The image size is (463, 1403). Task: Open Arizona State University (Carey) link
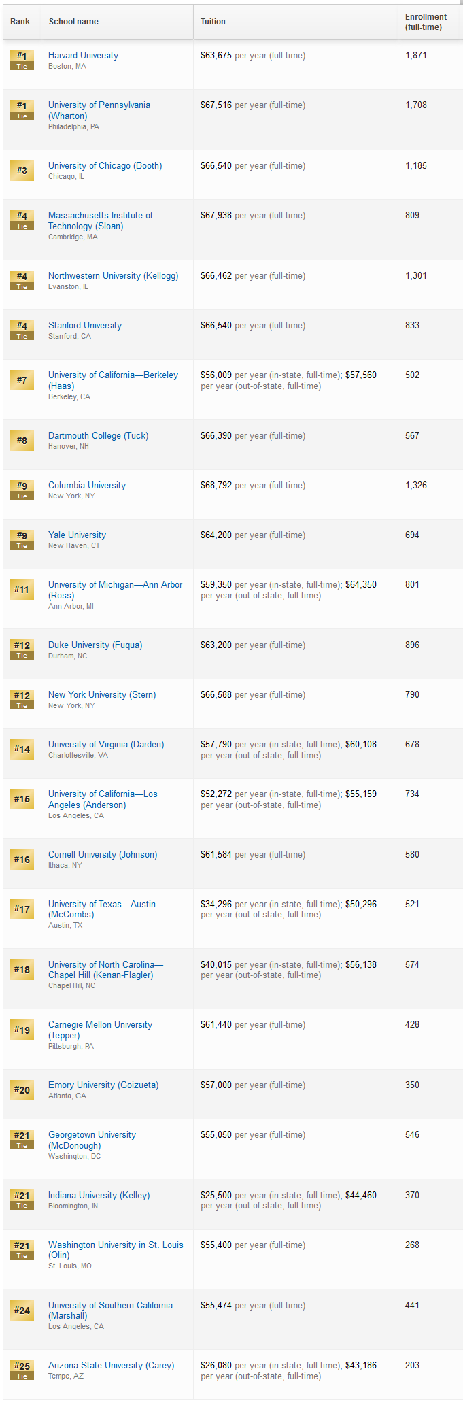[x=111, y=1365]
